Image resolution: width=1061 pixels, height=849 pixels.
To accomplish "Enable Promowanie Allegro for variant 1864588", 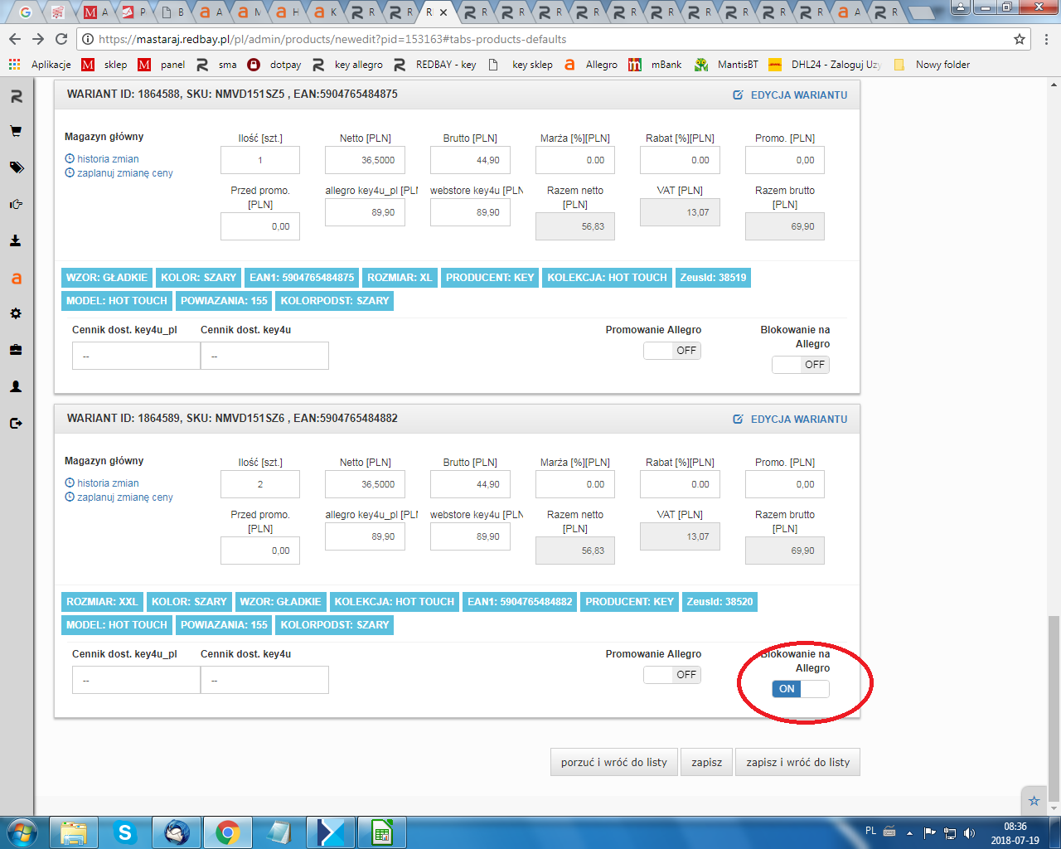I will click(672, 351).
